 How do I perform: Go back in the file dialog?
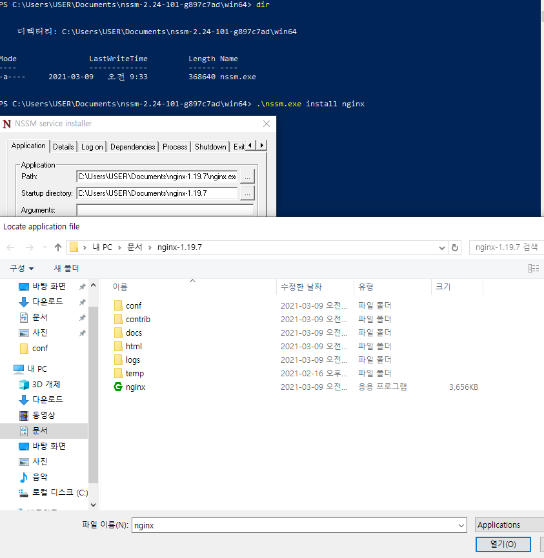click(x=11, y=247)
